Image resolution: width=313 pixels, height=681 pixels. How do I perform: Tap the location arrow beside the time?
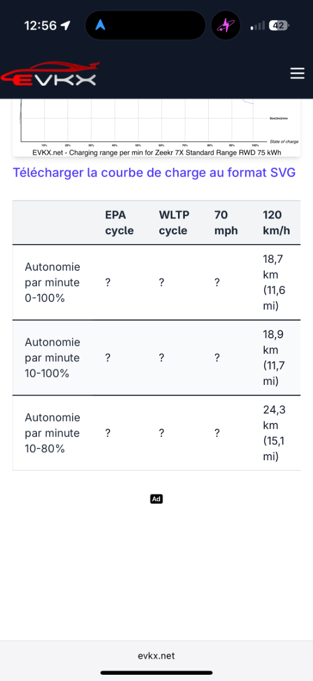point(66,26)
